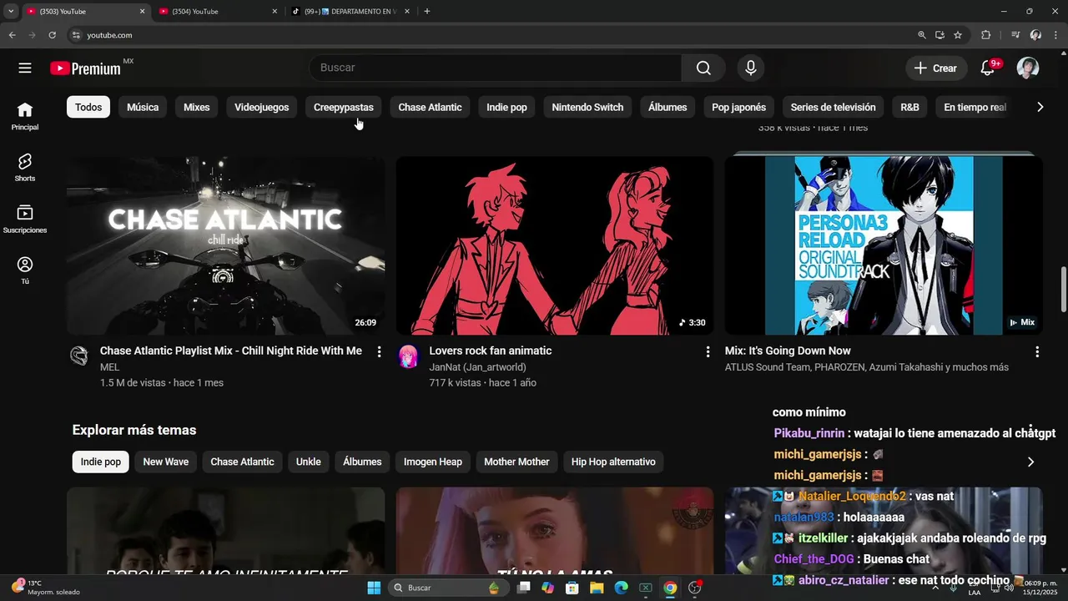Open options for Lovers rock fan animatic
Viewport: 1068px width, 601px height.
coord(708,352)
